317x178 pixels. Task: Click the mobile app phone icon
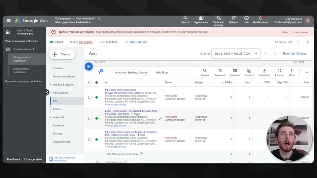point(51,159)
